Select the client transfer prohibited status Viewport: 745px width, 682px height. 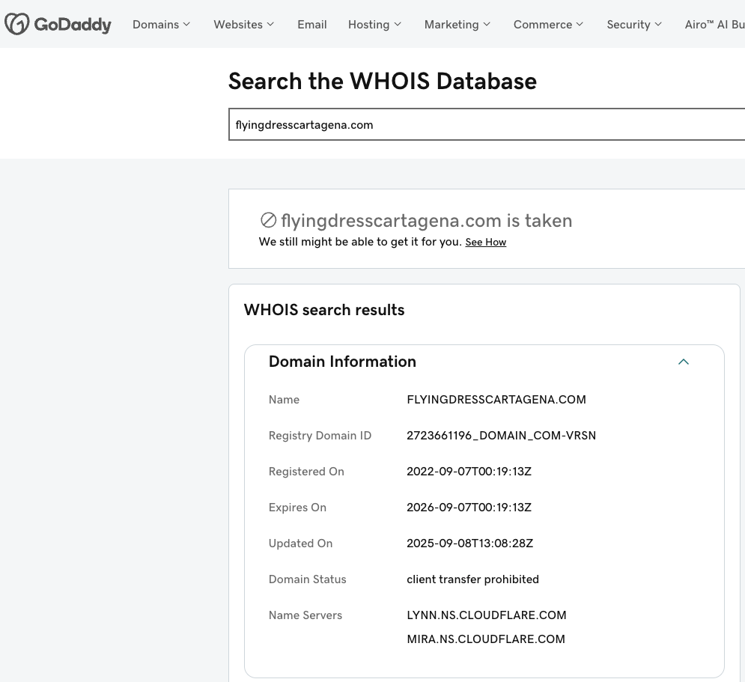pyautogui.click(x=472, y=579)
